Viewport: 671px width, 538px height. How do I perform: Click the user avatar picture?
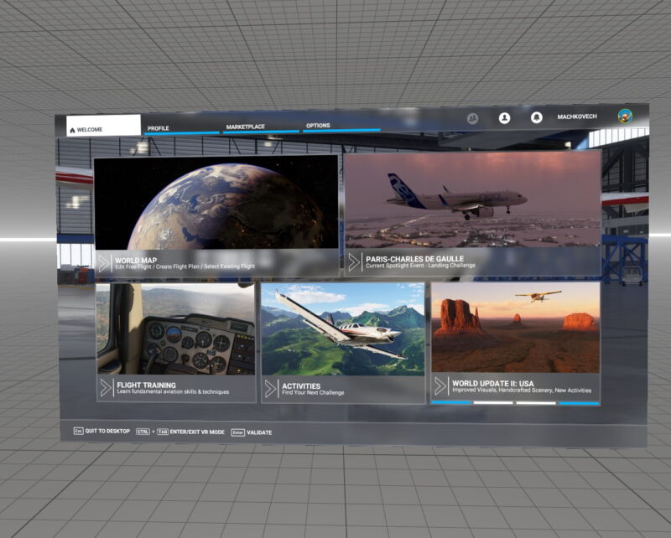622,117
